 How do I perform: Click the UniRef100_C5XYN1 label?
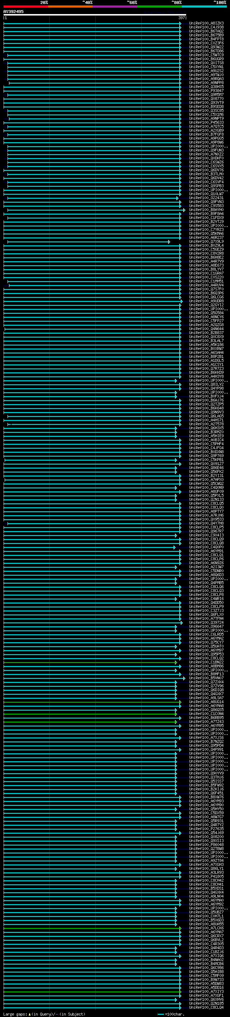point(206,67)
